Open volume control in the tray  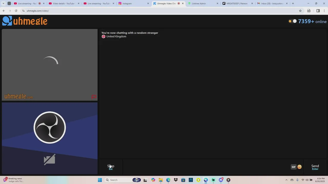pos(307,180)
